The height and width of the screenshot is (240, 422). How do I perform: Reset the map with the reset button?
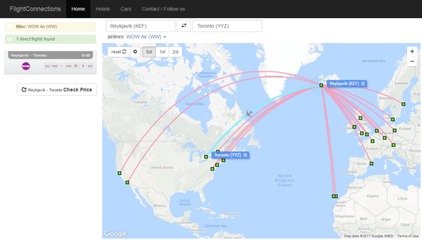119,52
